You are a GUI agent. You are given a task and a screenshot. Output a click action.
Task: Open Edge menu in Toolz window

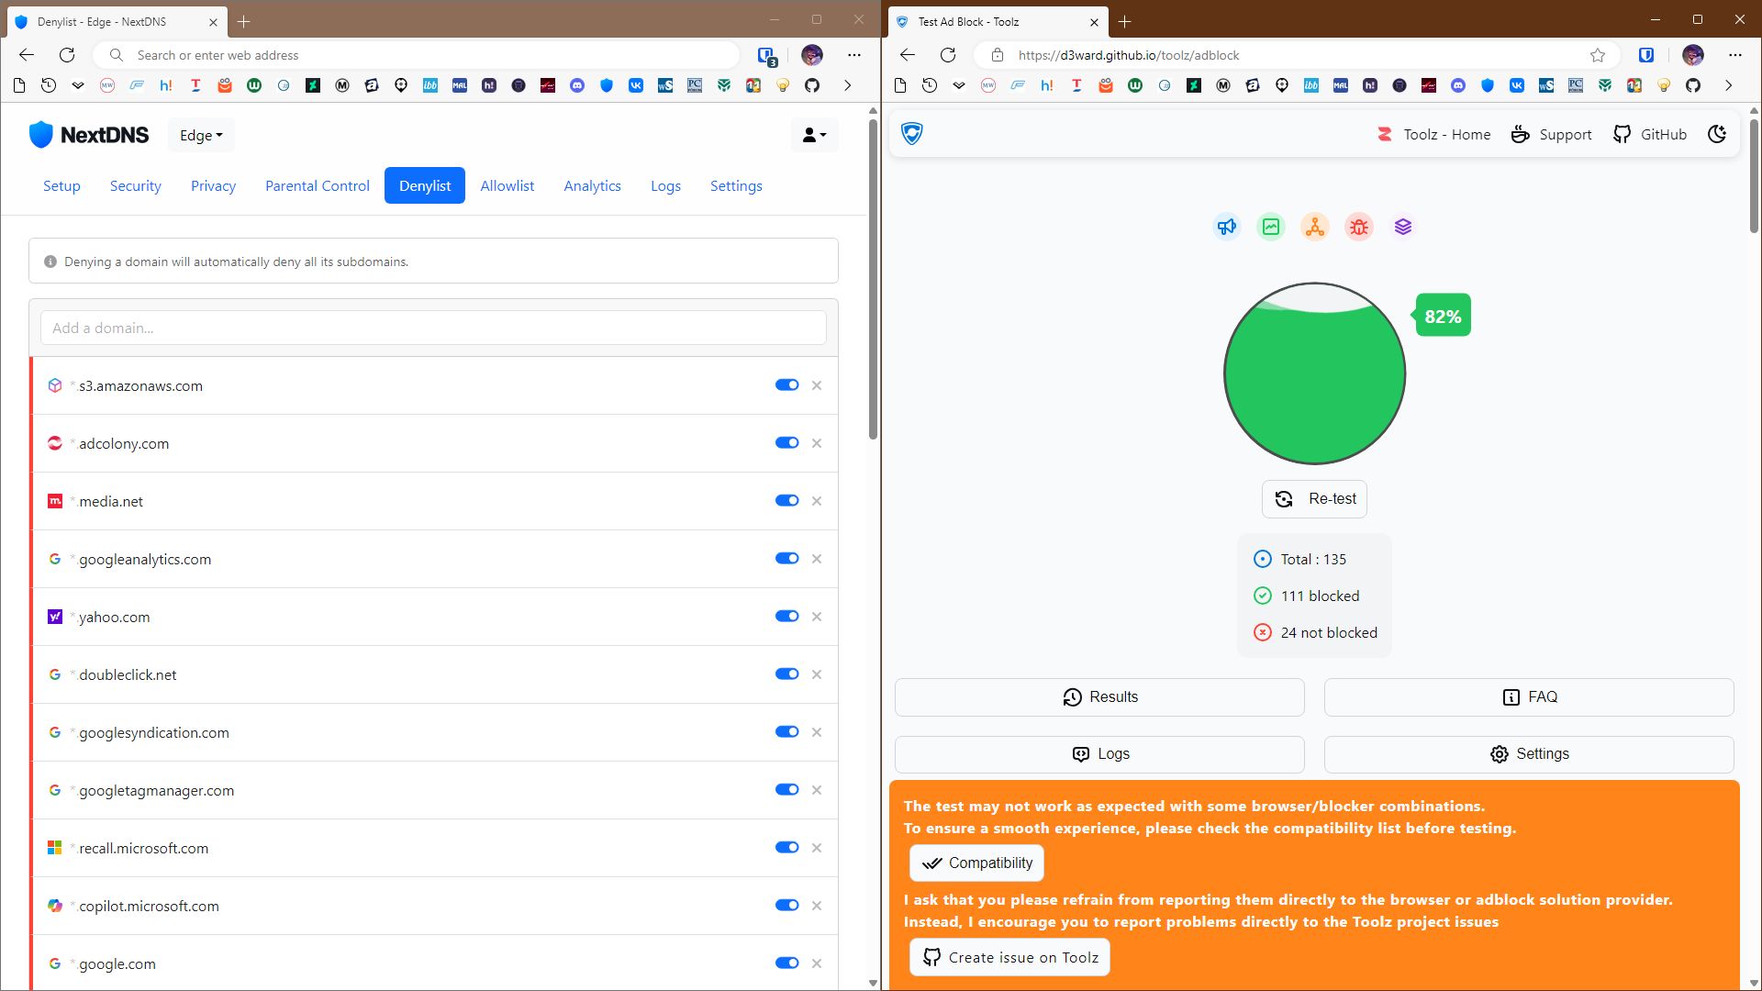tap(1735, 55)
